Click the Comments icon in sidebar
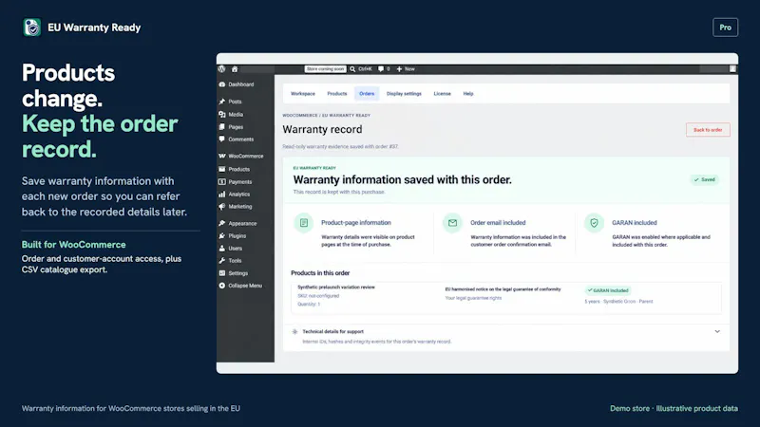This screenshot has width=760, height=427. tap(222, 139)
